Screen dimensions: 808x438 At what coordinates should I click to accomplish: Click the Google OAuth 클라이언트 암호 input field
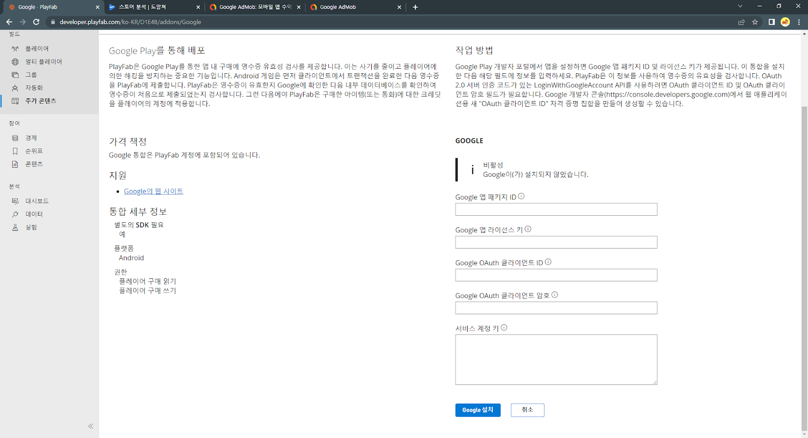(x=556, y=308)
